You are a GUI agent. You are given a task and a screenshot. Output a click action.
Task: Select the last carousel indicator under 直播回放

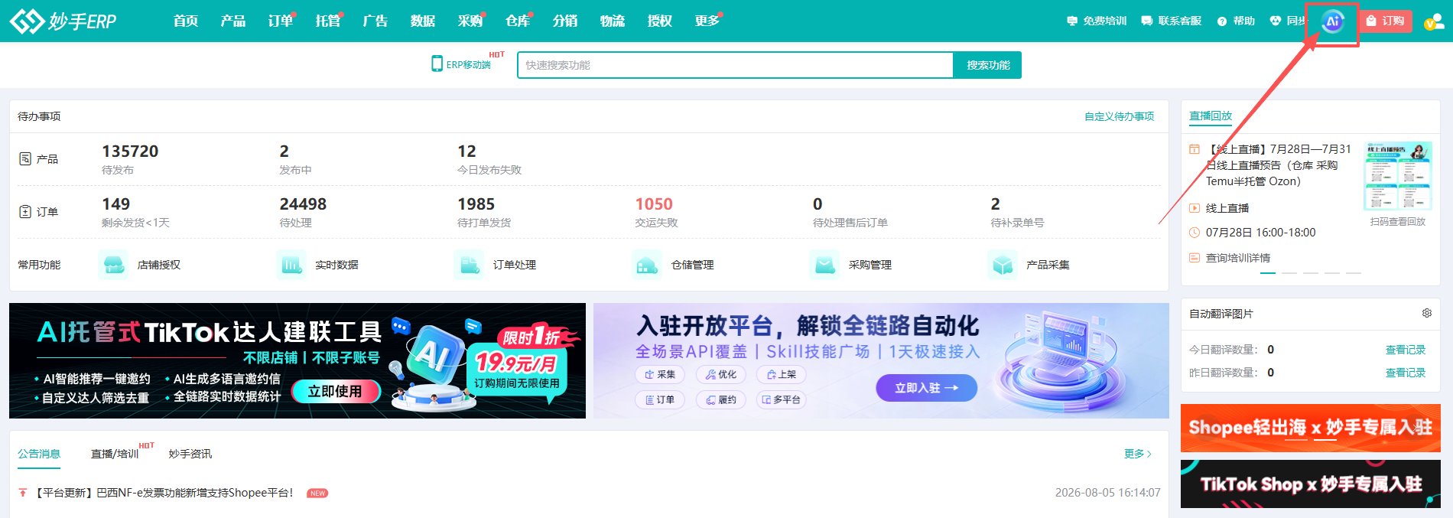(1354, 272)
